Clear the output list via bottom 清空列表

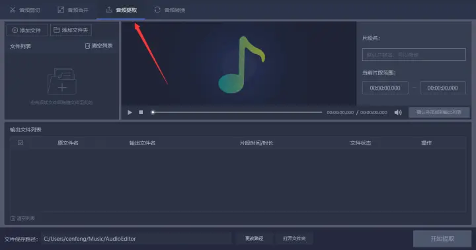[22, 218]
